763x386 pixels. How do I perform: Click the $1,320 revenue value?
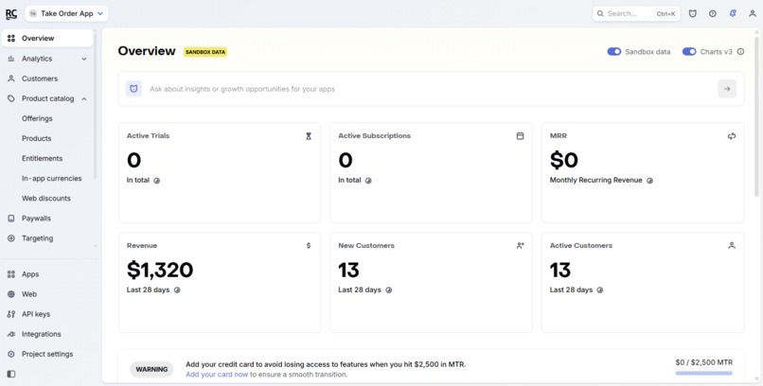pyautogui.click(x=160, y=270)
